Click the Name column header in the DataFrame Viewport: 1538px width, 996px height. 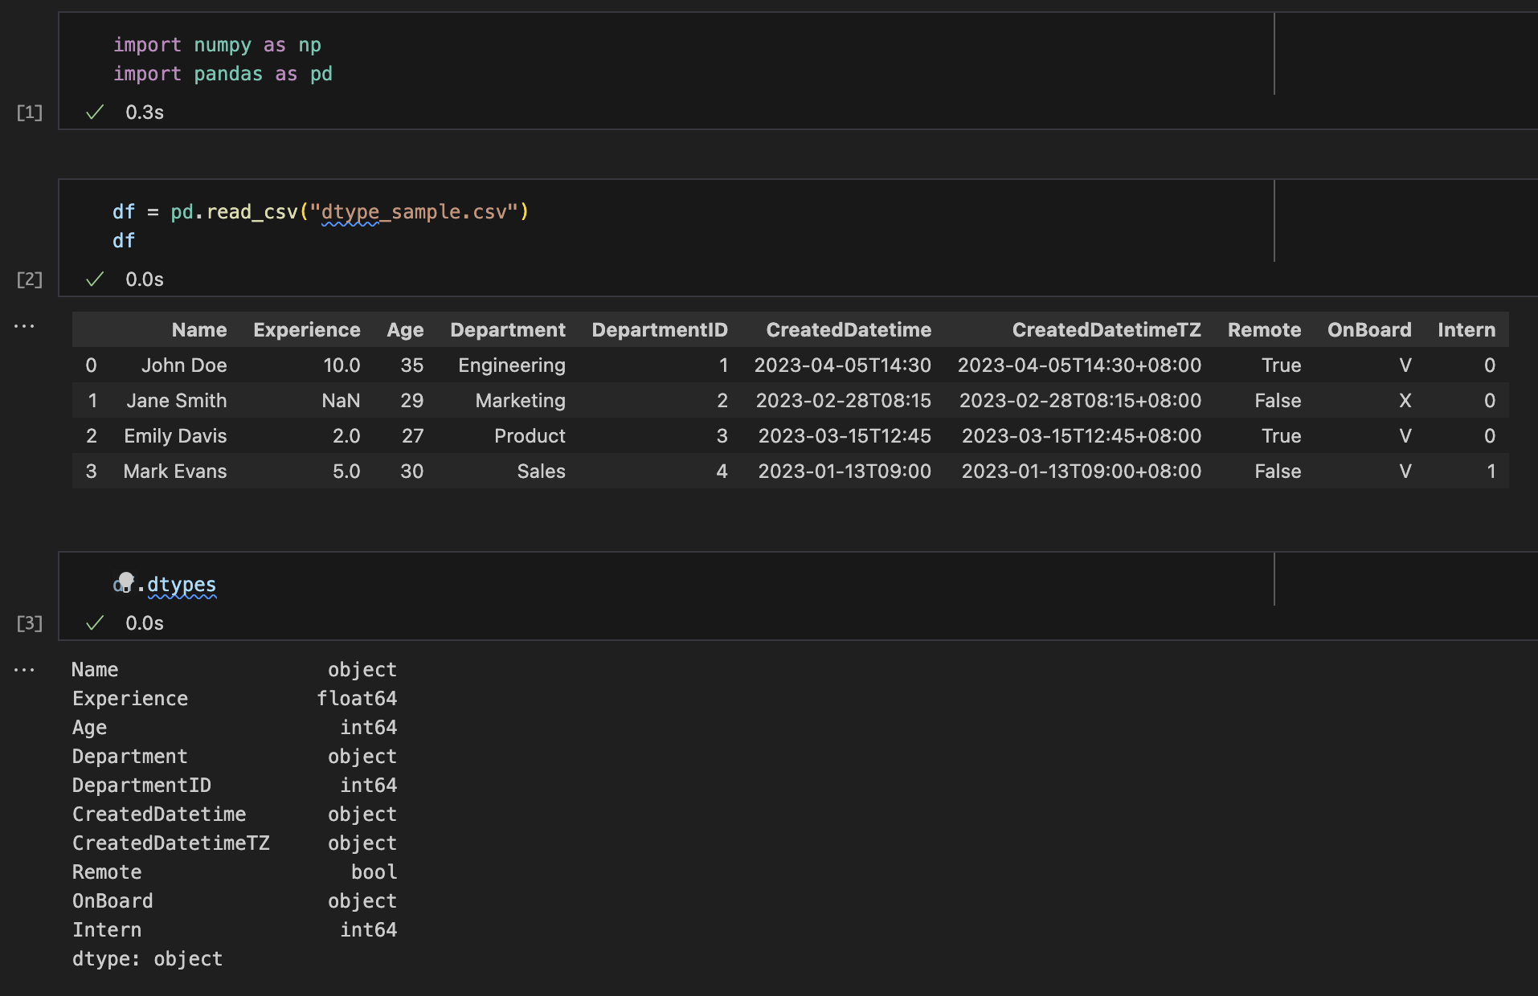[198, 329]
